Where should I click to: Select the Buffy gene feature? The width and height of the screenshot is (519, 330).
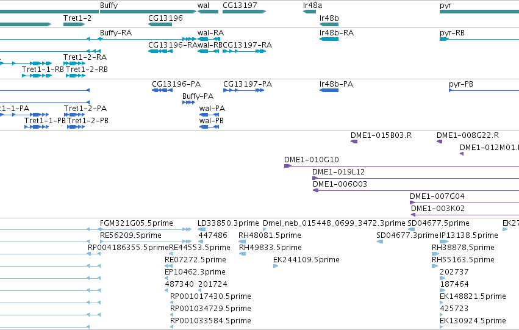tap(148, 12)
